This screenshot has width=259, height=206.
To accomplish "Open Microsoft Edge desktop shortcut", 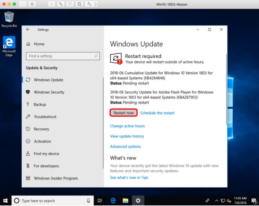I will 9,46.
